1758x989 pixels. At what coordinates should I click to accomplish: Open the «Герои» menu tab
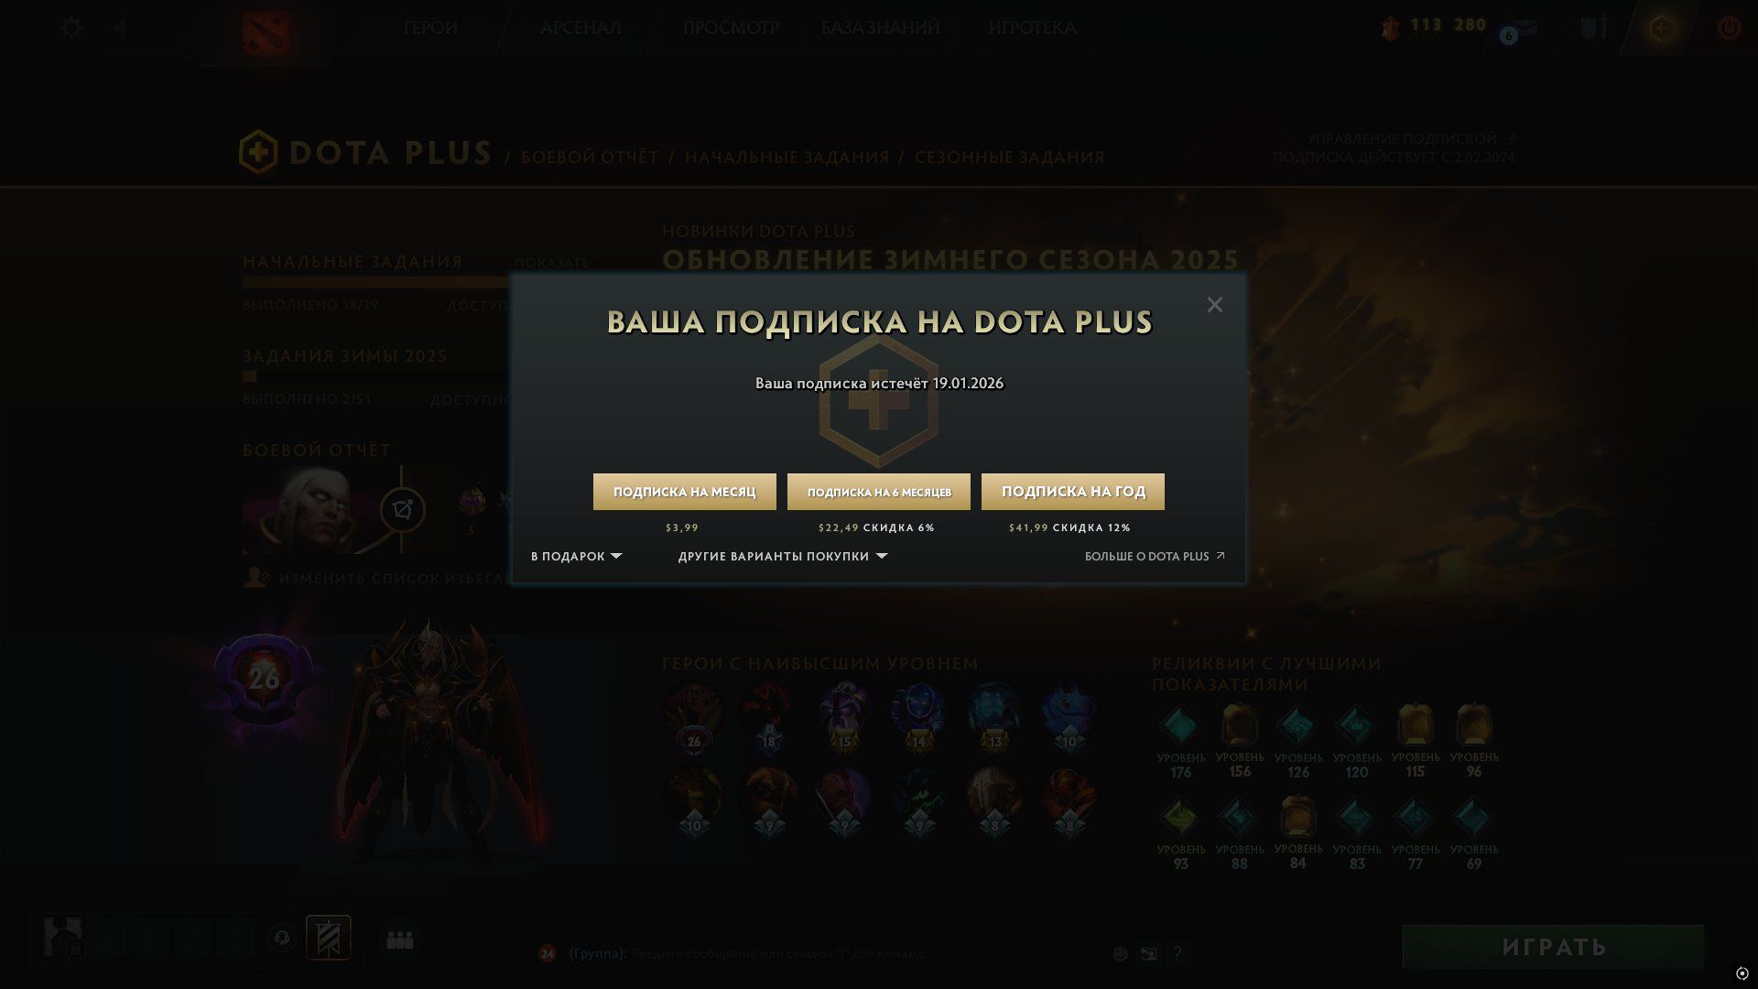point(430,27)
